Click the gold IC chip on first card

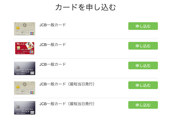(18, 28)
